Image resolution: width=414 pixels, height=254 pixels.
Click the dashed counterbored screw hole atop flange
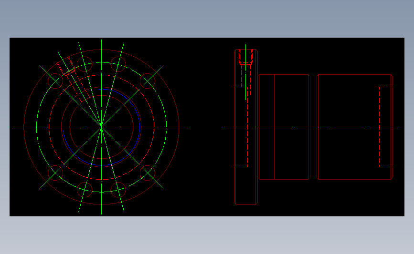246,71
